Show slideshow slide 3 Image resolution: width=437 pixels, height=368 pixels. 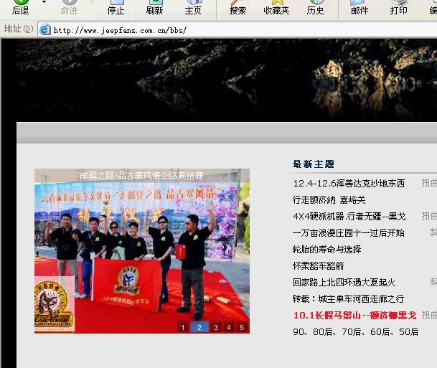pyautogui.click(x=216, y=327)
